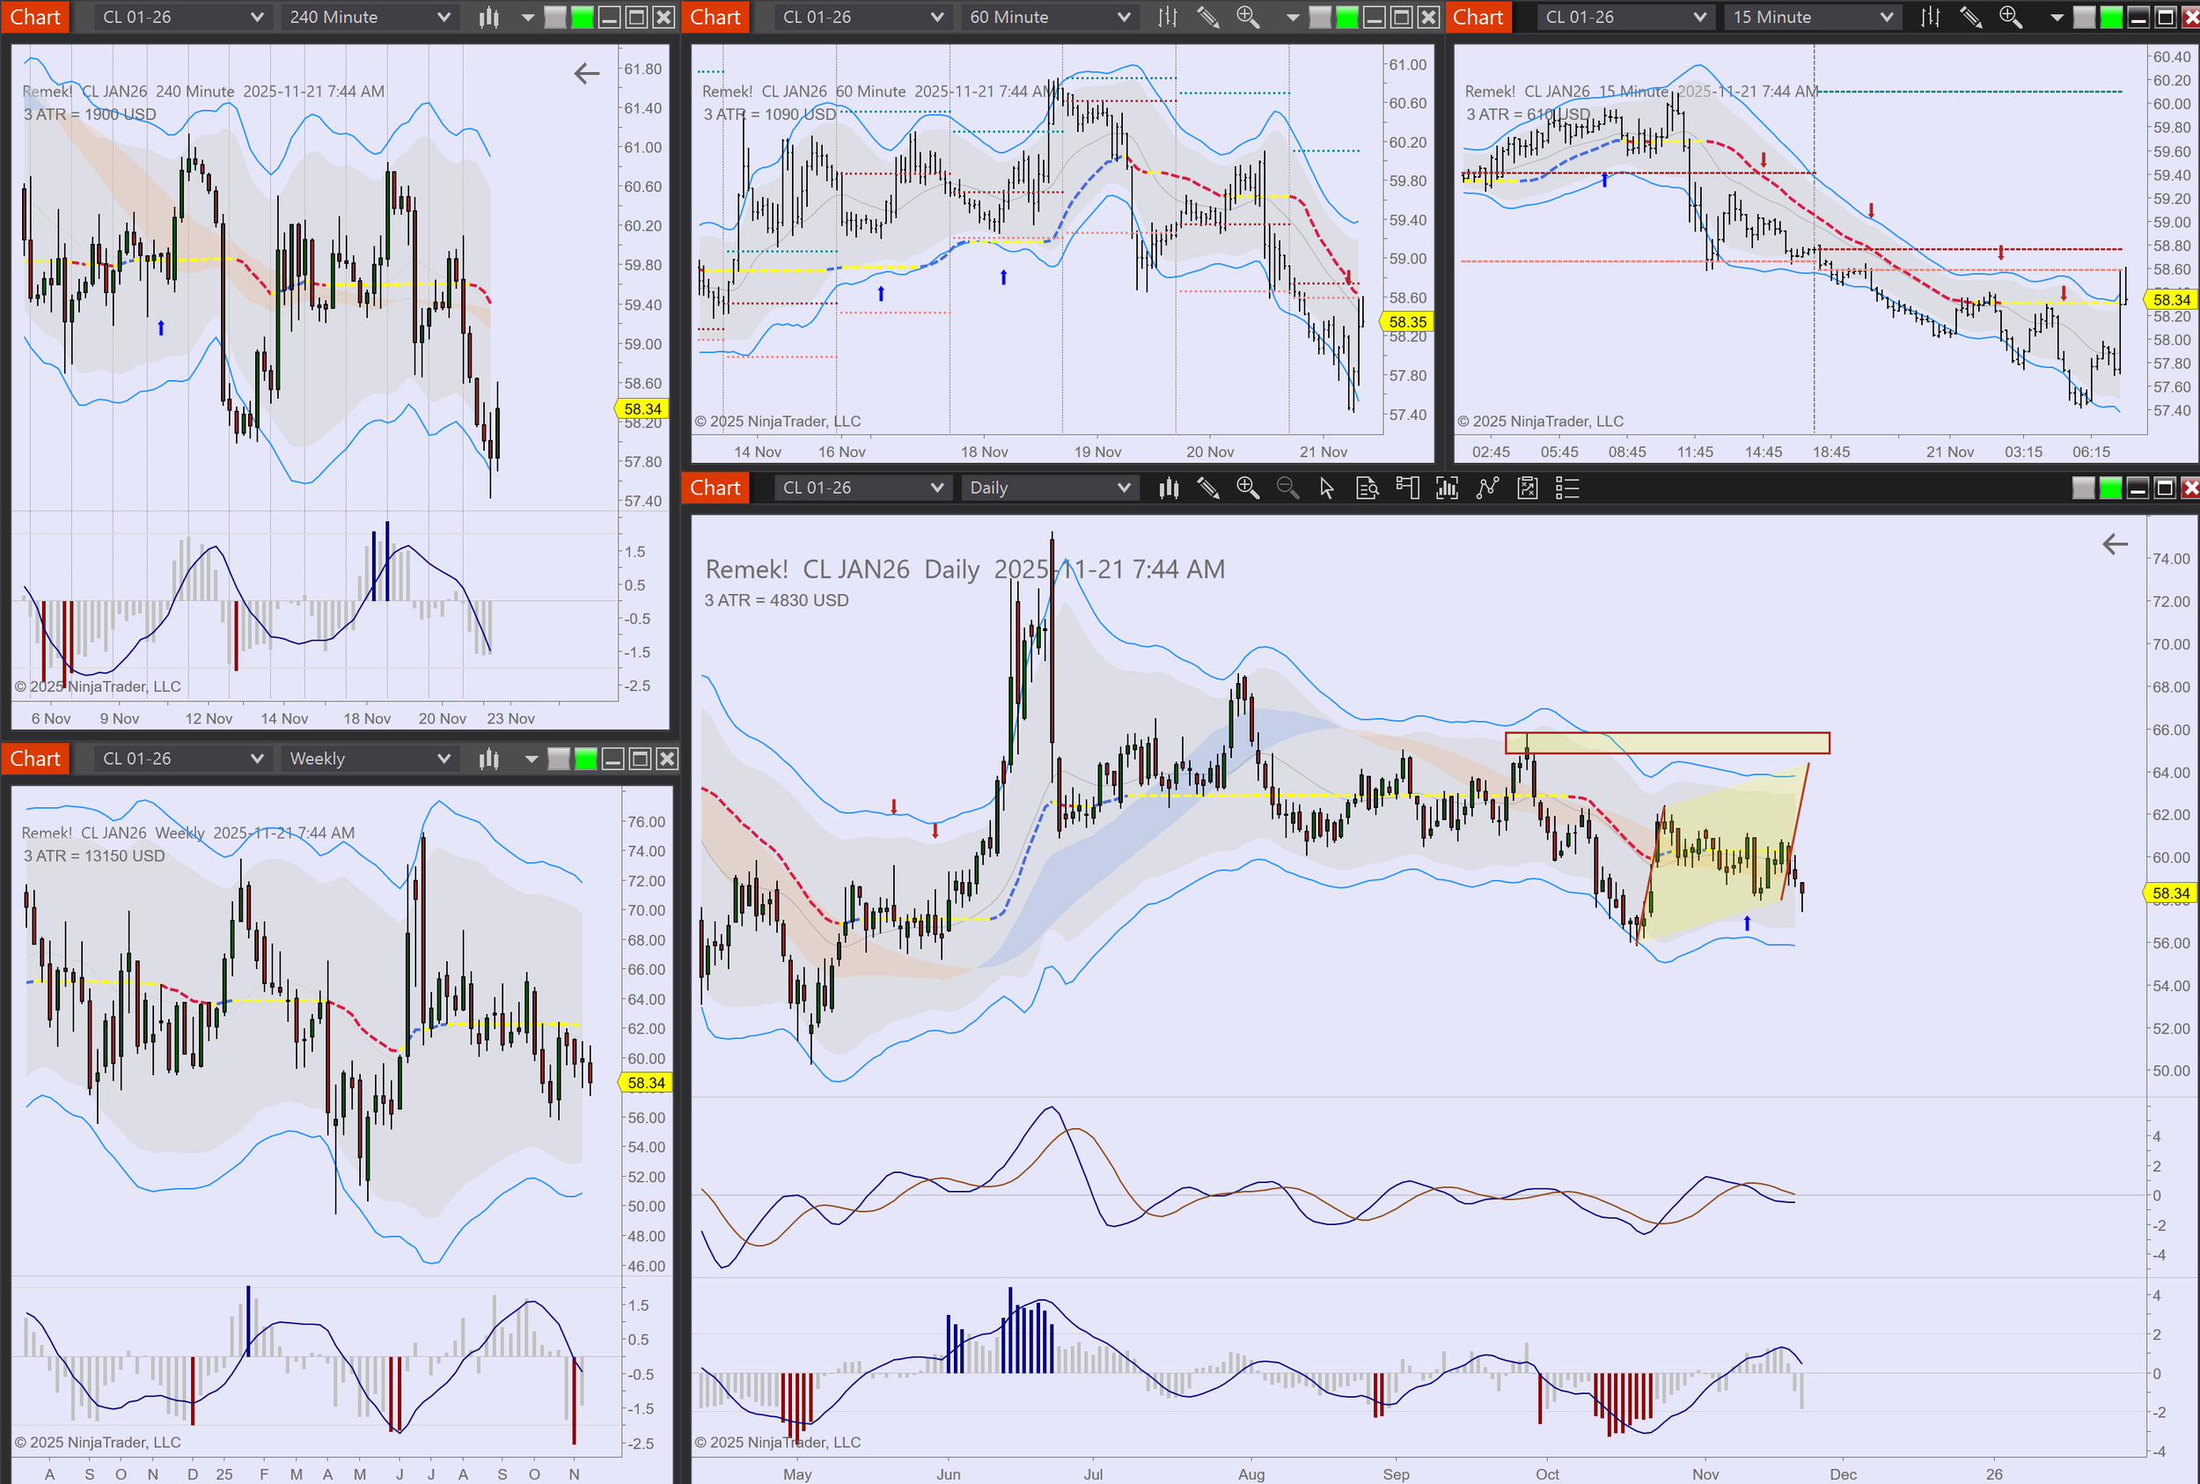
Task: Expand the Daily interval dropdown
Action: click(x=1049, y=488)
